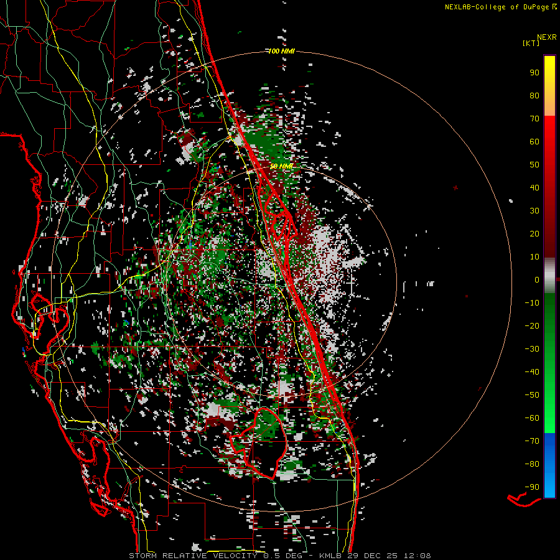Click the positive 70 scale value

534,119
